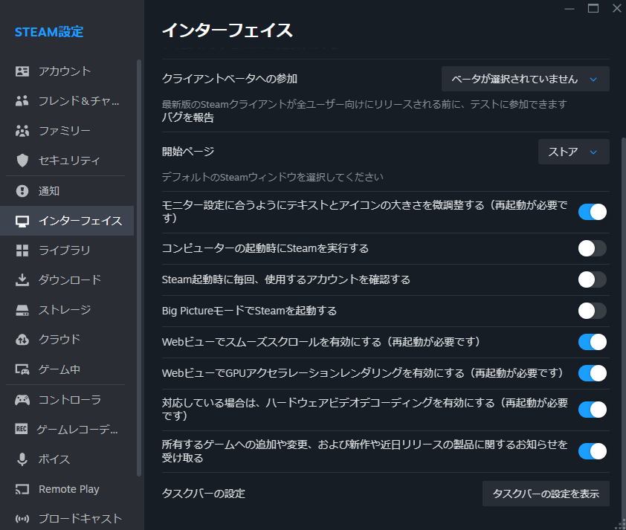Screen dimensions: 626x530
Task: Open the ゲームレコーディング REC icon
Action: [22, 430]
